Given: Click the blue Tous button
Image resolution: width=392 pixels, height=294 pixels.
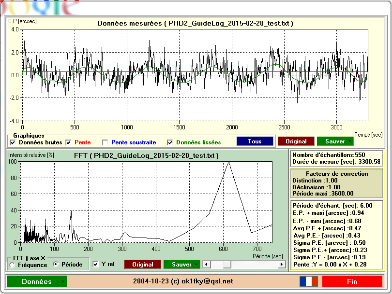Looking at the screenshot, I should point(255,141).
